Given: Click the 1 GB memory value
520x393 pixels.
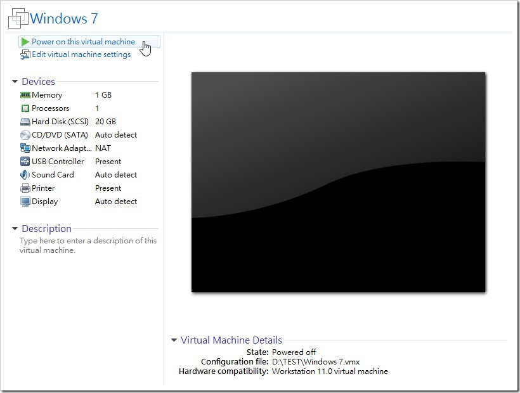Looking at the screenshot, I should 103,95.
